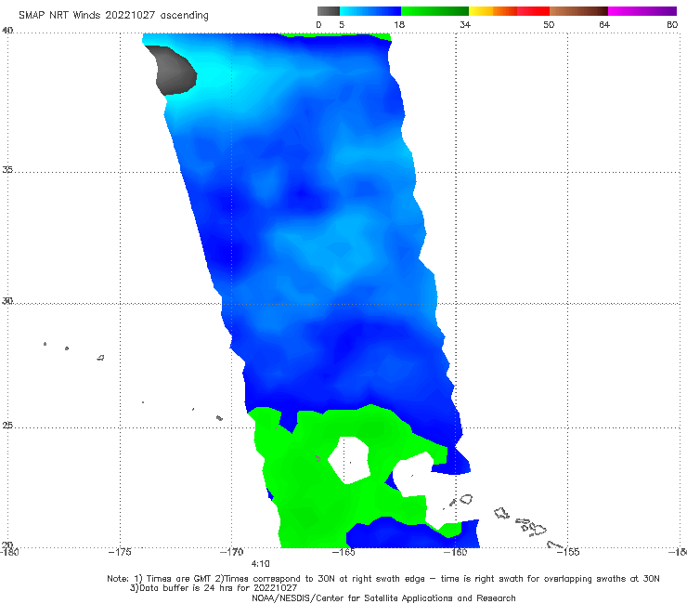687x604 pixels.
Task: Click the latitude label "25"
Action: [7, 425]
